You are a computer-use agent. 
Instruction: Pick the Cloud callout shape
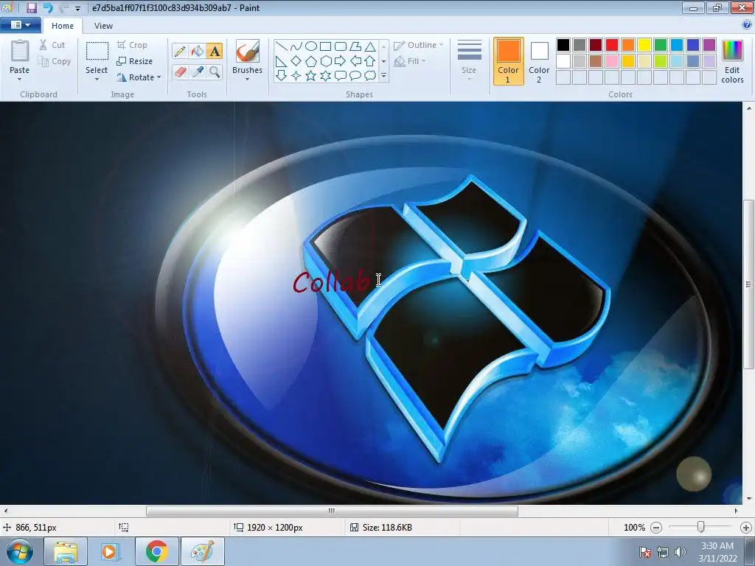tap(370, 76)
